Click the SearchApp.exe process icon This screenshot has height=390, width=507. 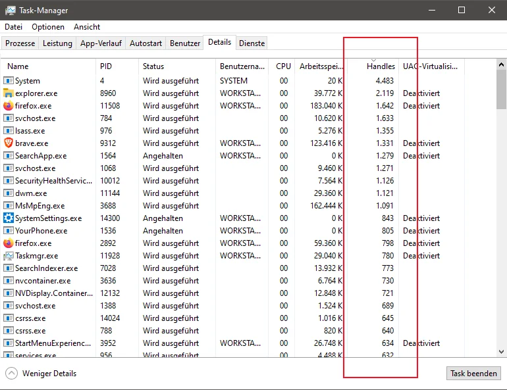click(x=9, y=156)
